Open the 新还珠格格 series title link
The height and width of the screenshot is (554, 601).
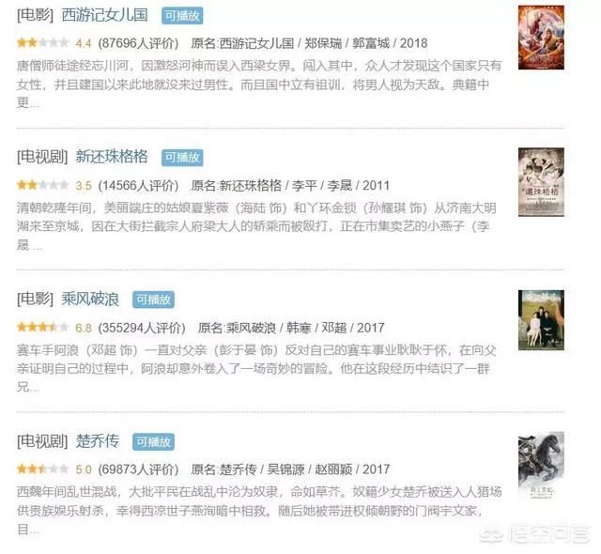pyautogui.click(x=112, y=157)
